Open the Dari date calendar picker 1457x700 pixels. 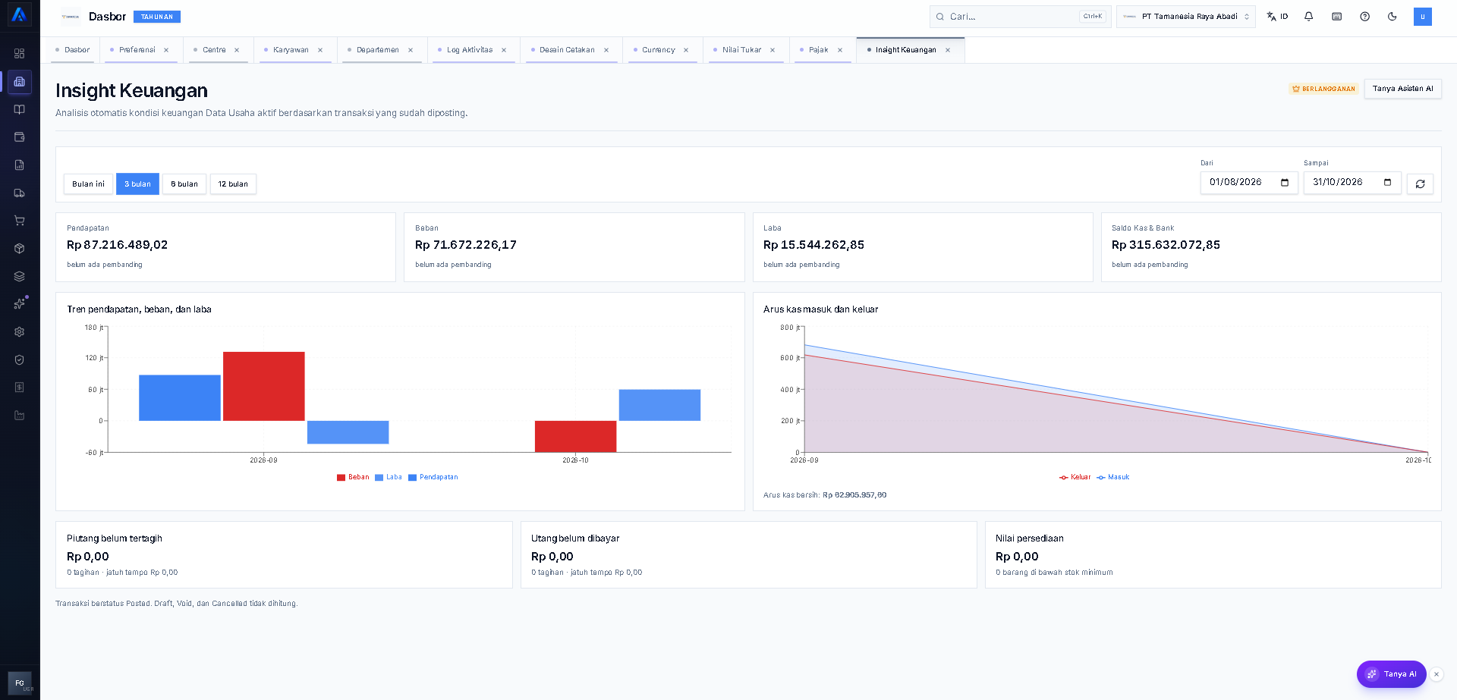(1285, 182)
